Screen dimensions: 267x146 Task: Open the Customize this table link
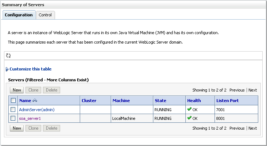[x=31, y=69]
